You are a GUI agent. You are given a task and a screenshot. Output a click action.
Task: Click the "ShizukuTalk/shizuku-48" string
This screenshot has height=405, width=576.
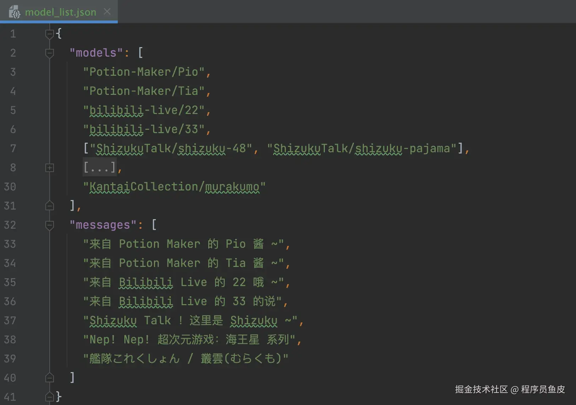(171, 148)
